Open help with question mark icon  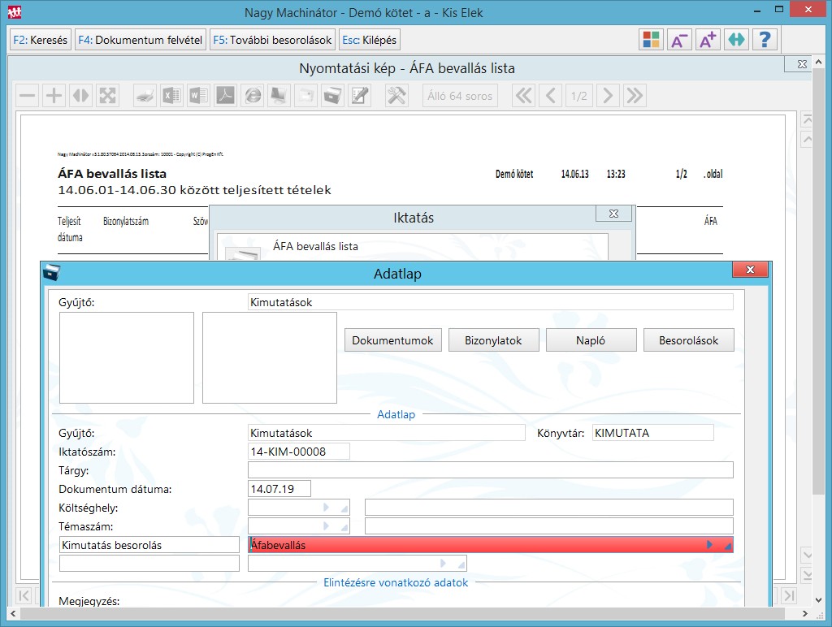tap(765, 40)
